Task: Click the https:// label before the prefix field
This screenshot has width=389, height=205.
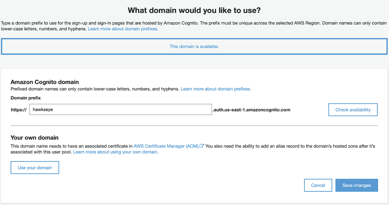Action: pos(19,109)
